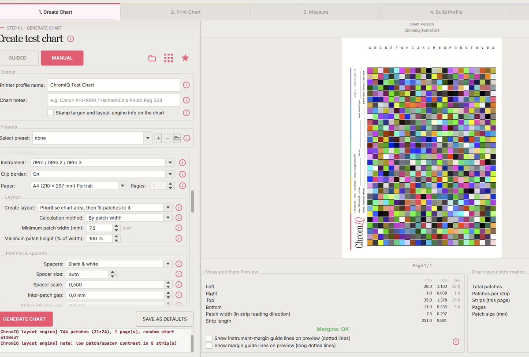
Task: Remove preset with minus button
Action: pyautogui.click(x=168, y=138)
